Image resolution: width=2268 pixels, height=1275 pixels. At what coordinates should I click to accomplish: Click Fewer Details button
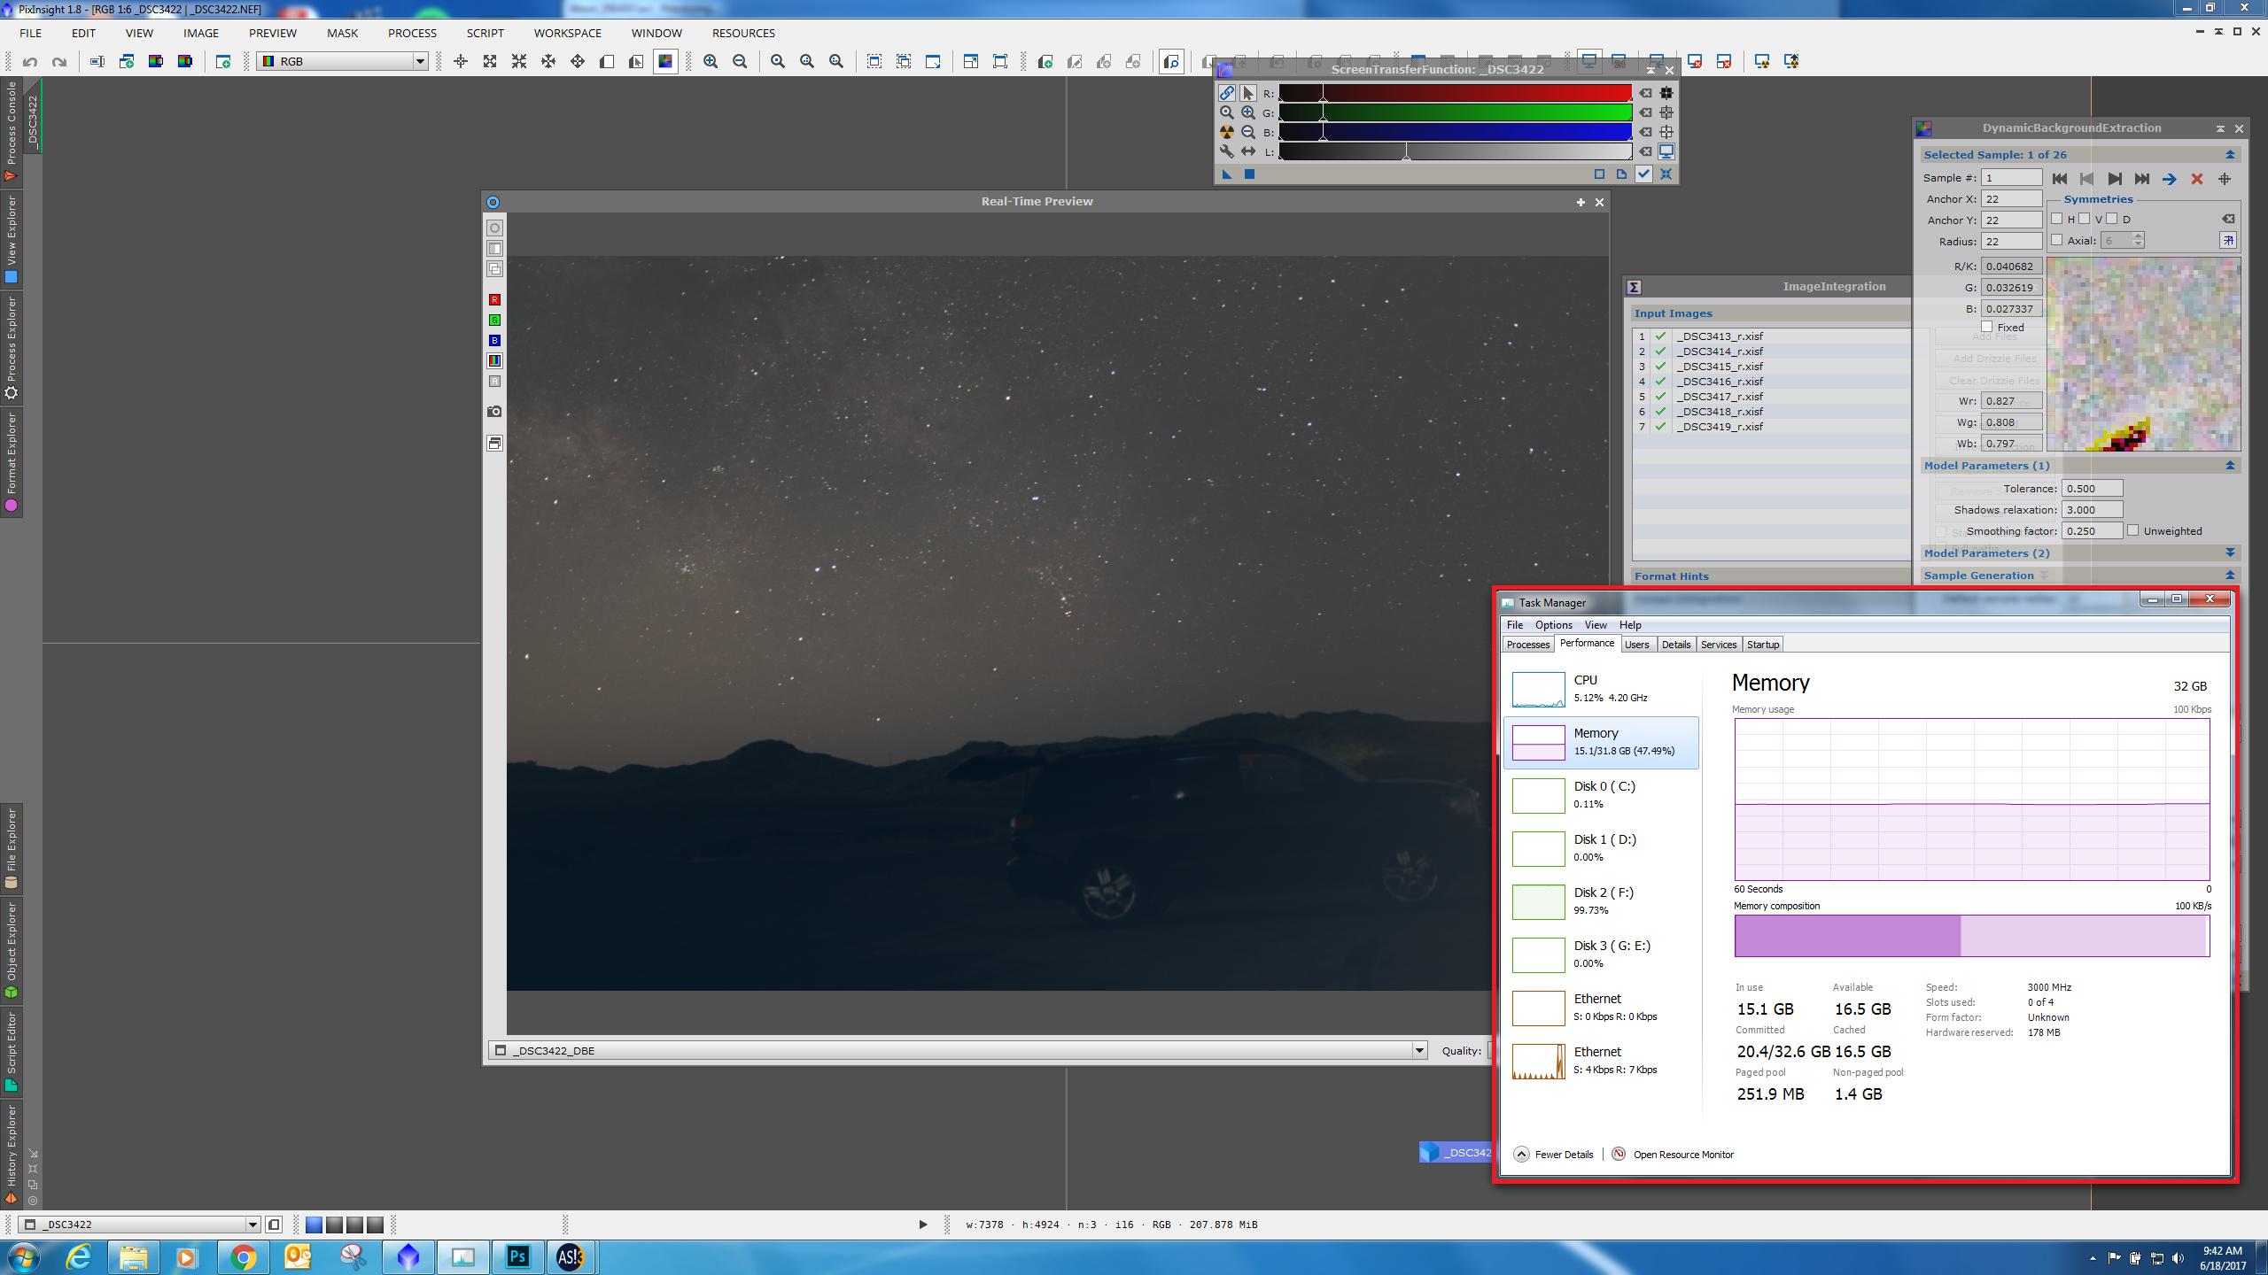click(1563, 1155)
